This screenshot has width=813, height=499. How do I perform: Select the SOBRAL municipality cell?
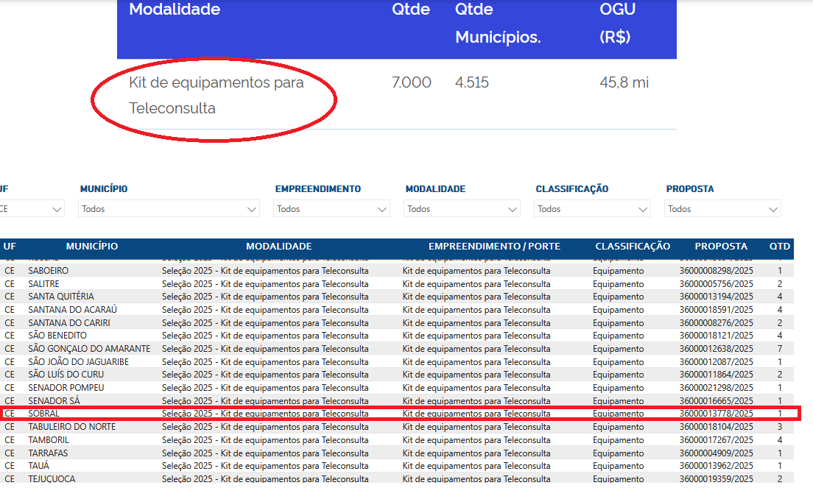[44, 414]
